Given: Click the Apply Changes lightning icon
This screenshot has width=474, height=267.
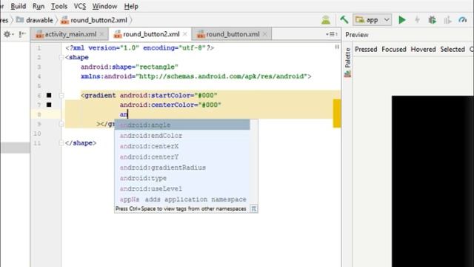Looking at the screenshot, I should [417, 20].
